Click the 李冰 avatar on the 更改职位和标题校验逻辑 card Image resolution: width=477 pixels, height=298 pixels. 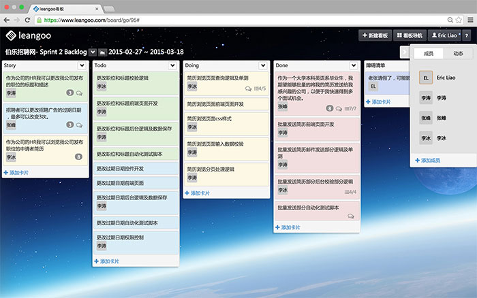pyautogui.click(x=102, y=86)
